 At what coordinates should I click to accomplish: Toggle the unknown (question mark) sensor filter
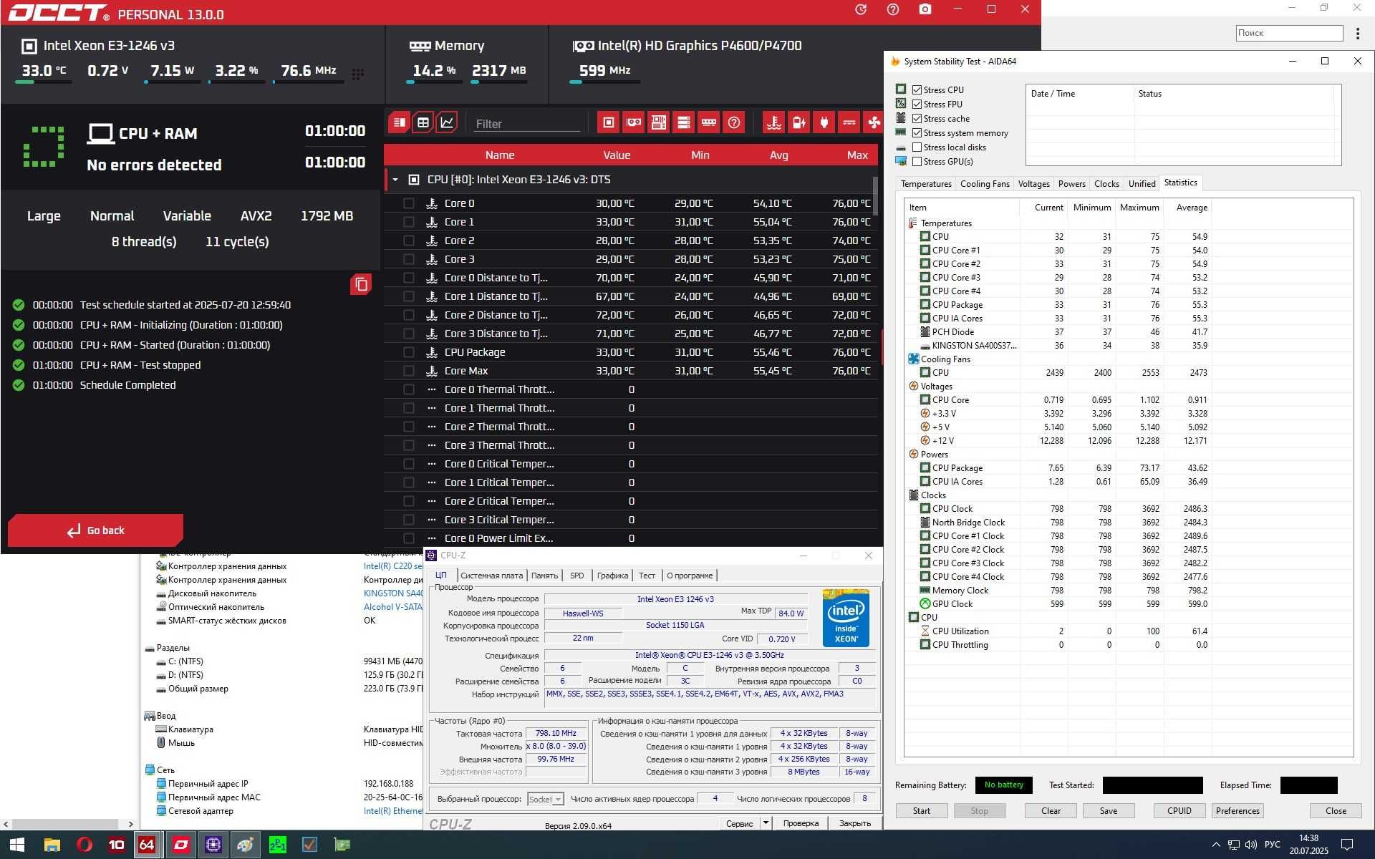(734, 122)
